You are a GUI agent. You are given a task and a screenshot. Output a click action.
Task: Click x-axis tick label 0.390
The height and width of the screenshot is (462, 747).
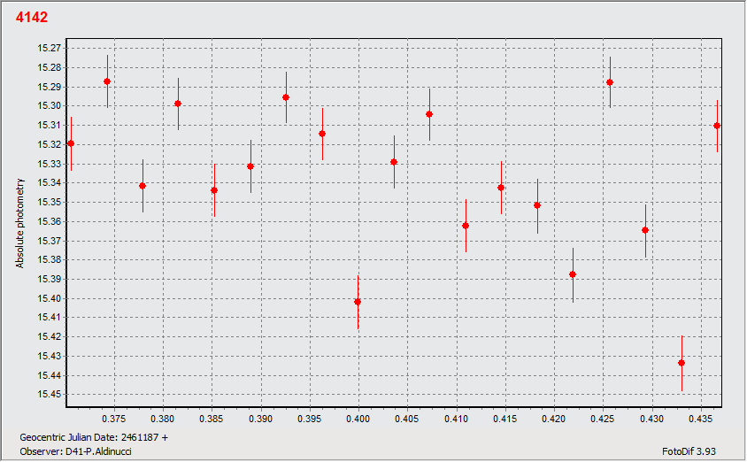[260, 419]
